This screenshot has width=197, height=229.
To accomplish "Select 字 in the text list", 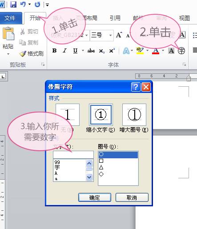I will 57,168.
